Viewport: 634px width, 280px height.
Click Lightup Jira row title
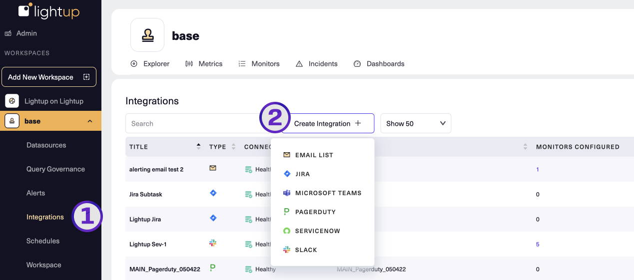145,219
